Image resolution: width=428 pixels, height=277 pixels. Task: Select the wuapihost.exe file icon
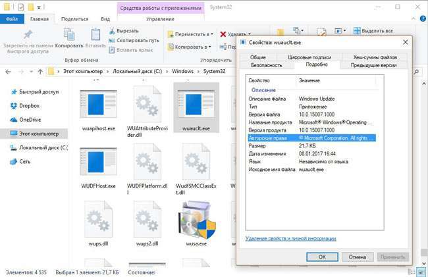(98, 104)
